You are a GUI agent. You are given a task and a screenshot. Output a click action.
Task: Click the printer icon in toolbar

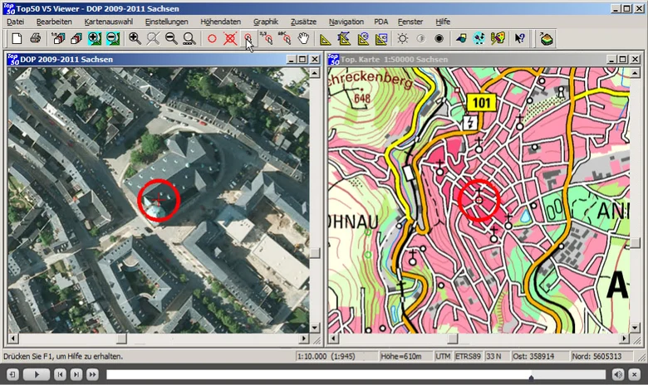(36, 39)
